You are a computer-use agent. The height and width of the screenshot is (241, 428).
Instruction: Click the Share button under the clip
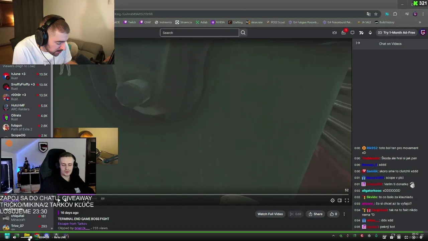tap(316, 214)
